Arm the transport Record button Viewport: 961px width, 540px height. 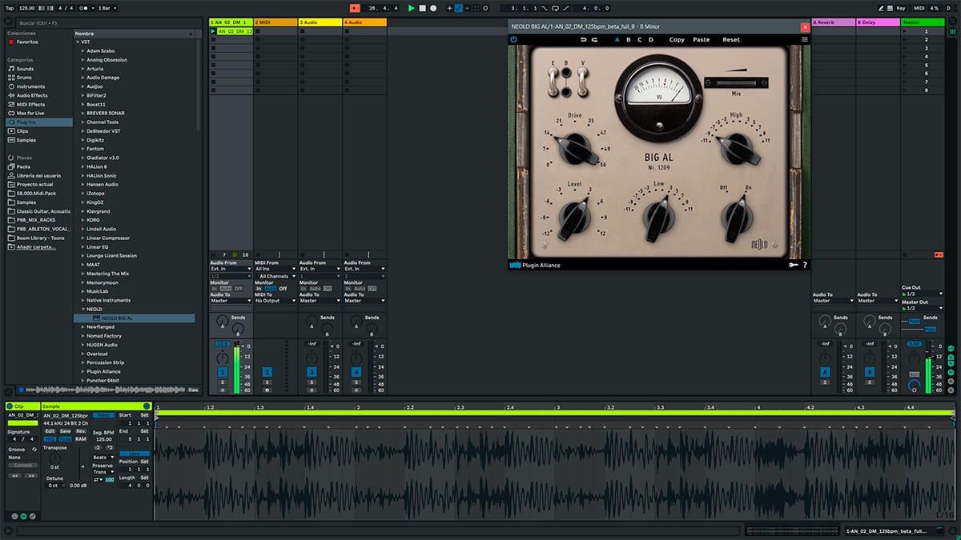pos(433,8)
